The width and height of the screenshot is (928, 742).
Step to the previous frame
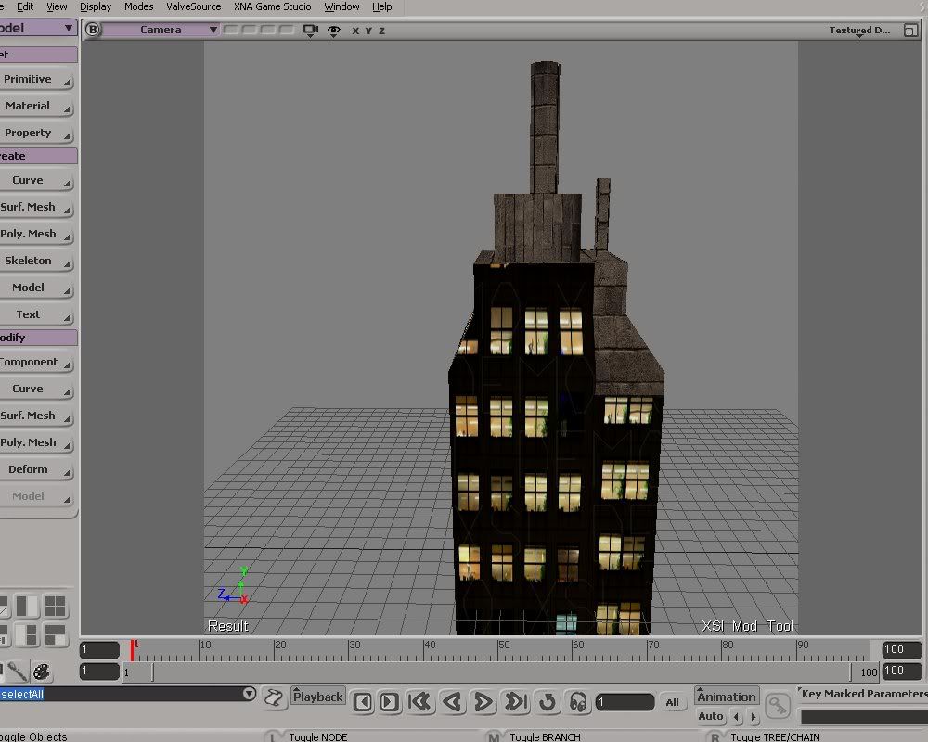(x=363, y=702)
